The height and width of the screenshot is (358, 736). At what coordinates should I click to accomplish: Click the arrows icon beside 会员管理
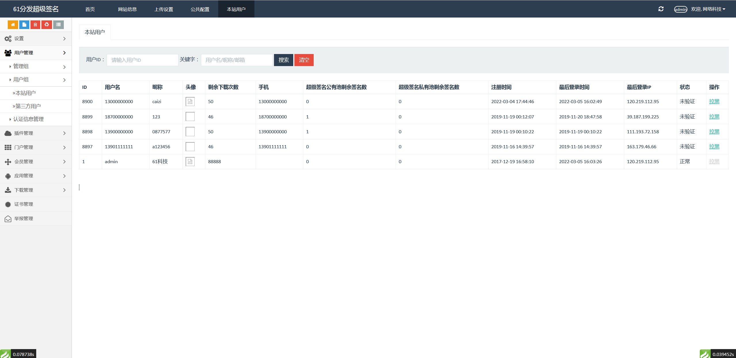(8, 162)
